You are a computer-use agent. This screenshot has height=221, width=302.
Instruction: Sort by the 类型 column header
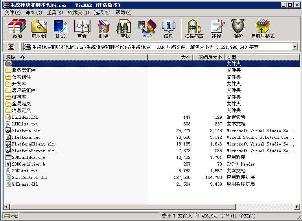pos(262,57)
